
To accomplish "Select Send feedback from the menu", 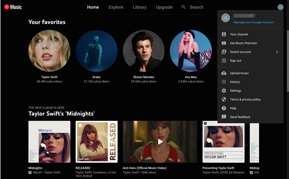I will pyautogui.click(x=250, y=117).
